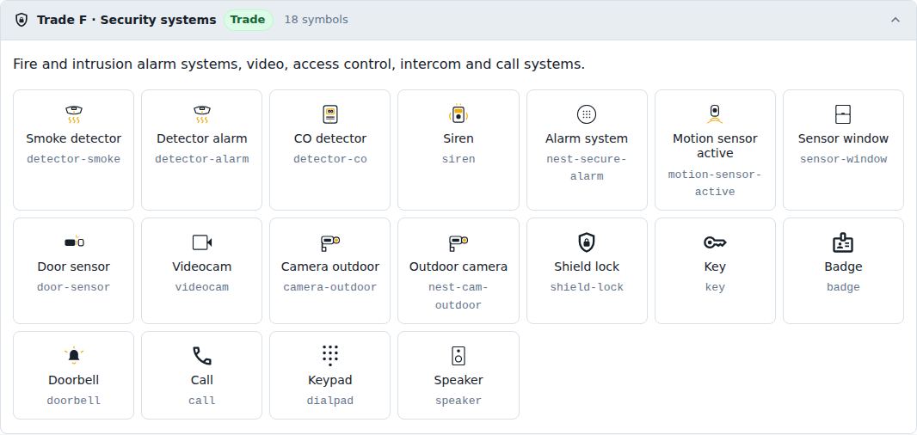This screenshot has height=435, width=917.
Task: Click the lowercase "doorbell" identifier text
Action: pos(74,401)
